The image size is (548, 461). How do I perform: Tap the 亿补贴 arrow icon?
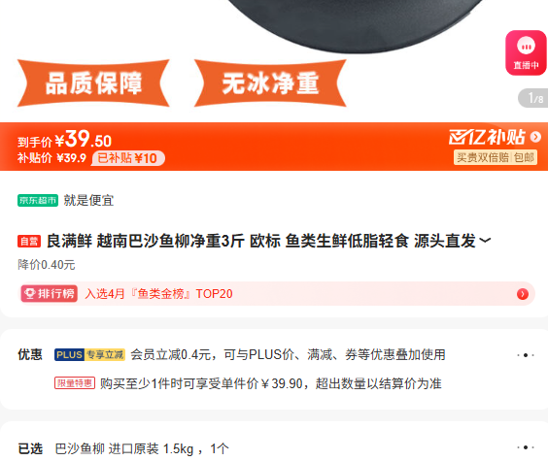pos(535,137)
